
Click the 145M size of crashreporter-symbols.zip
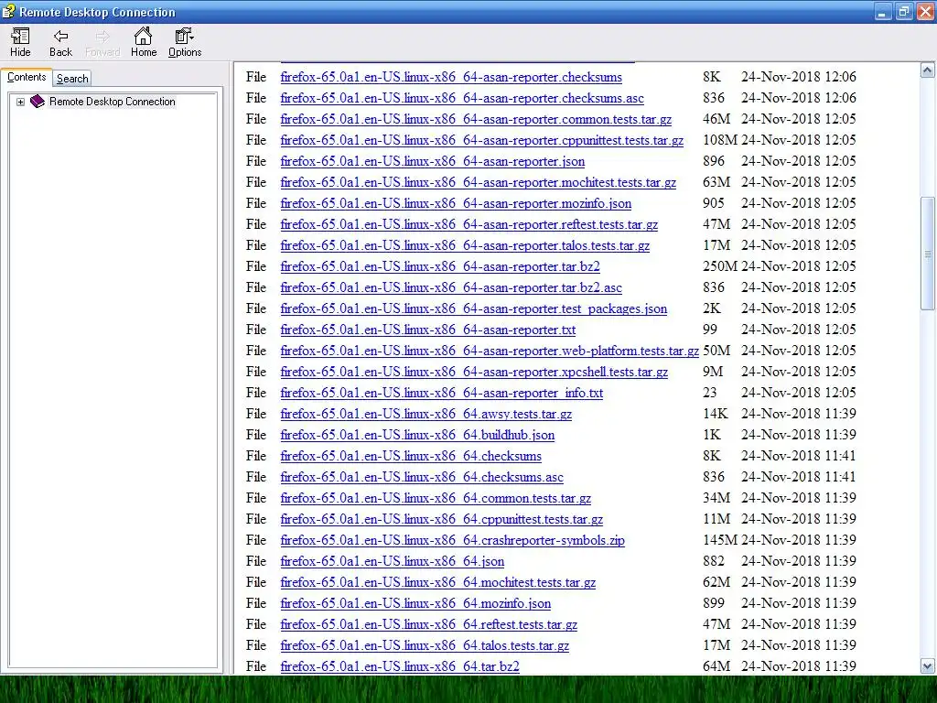(720, 540)
